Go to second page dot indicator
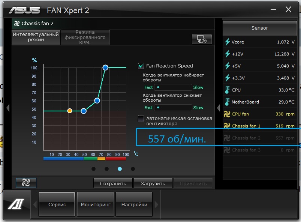The image size is (301, 222). 106,169
